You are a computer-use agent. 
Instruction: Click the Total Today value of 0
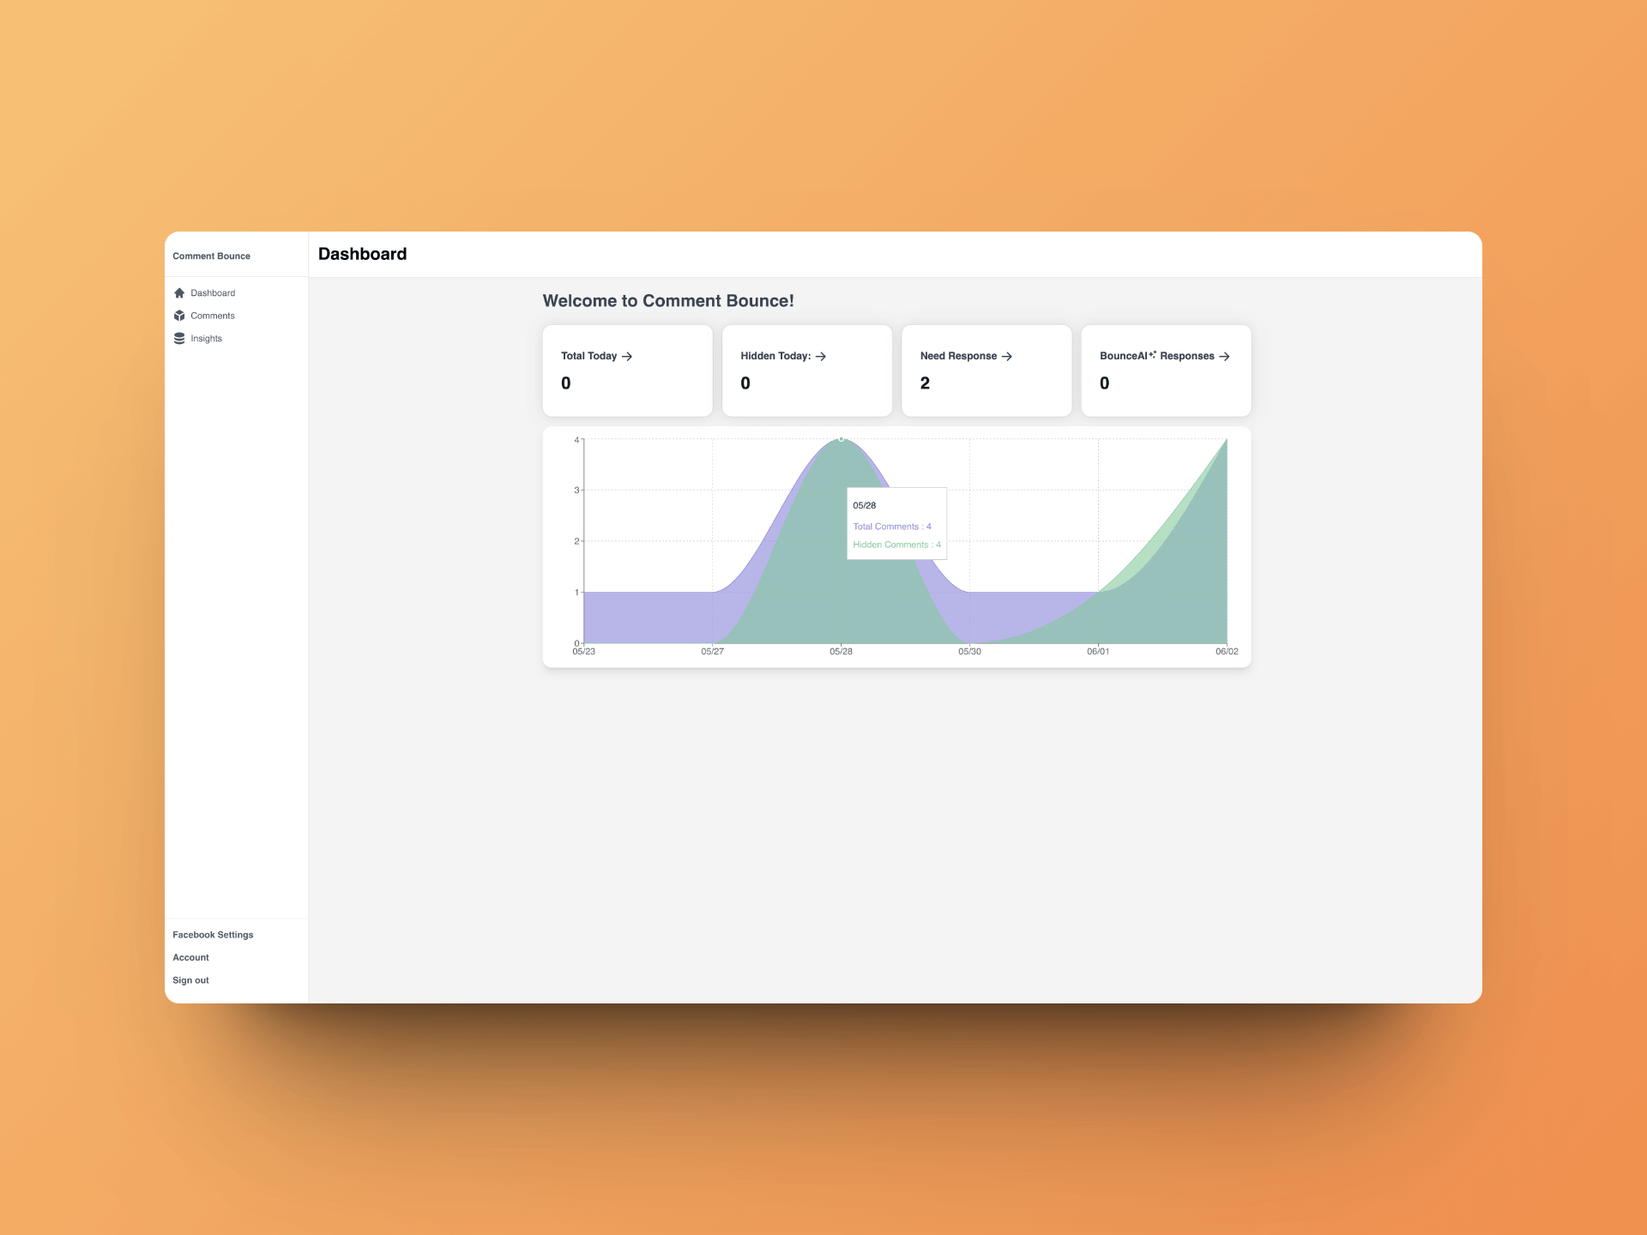(566, 383)
